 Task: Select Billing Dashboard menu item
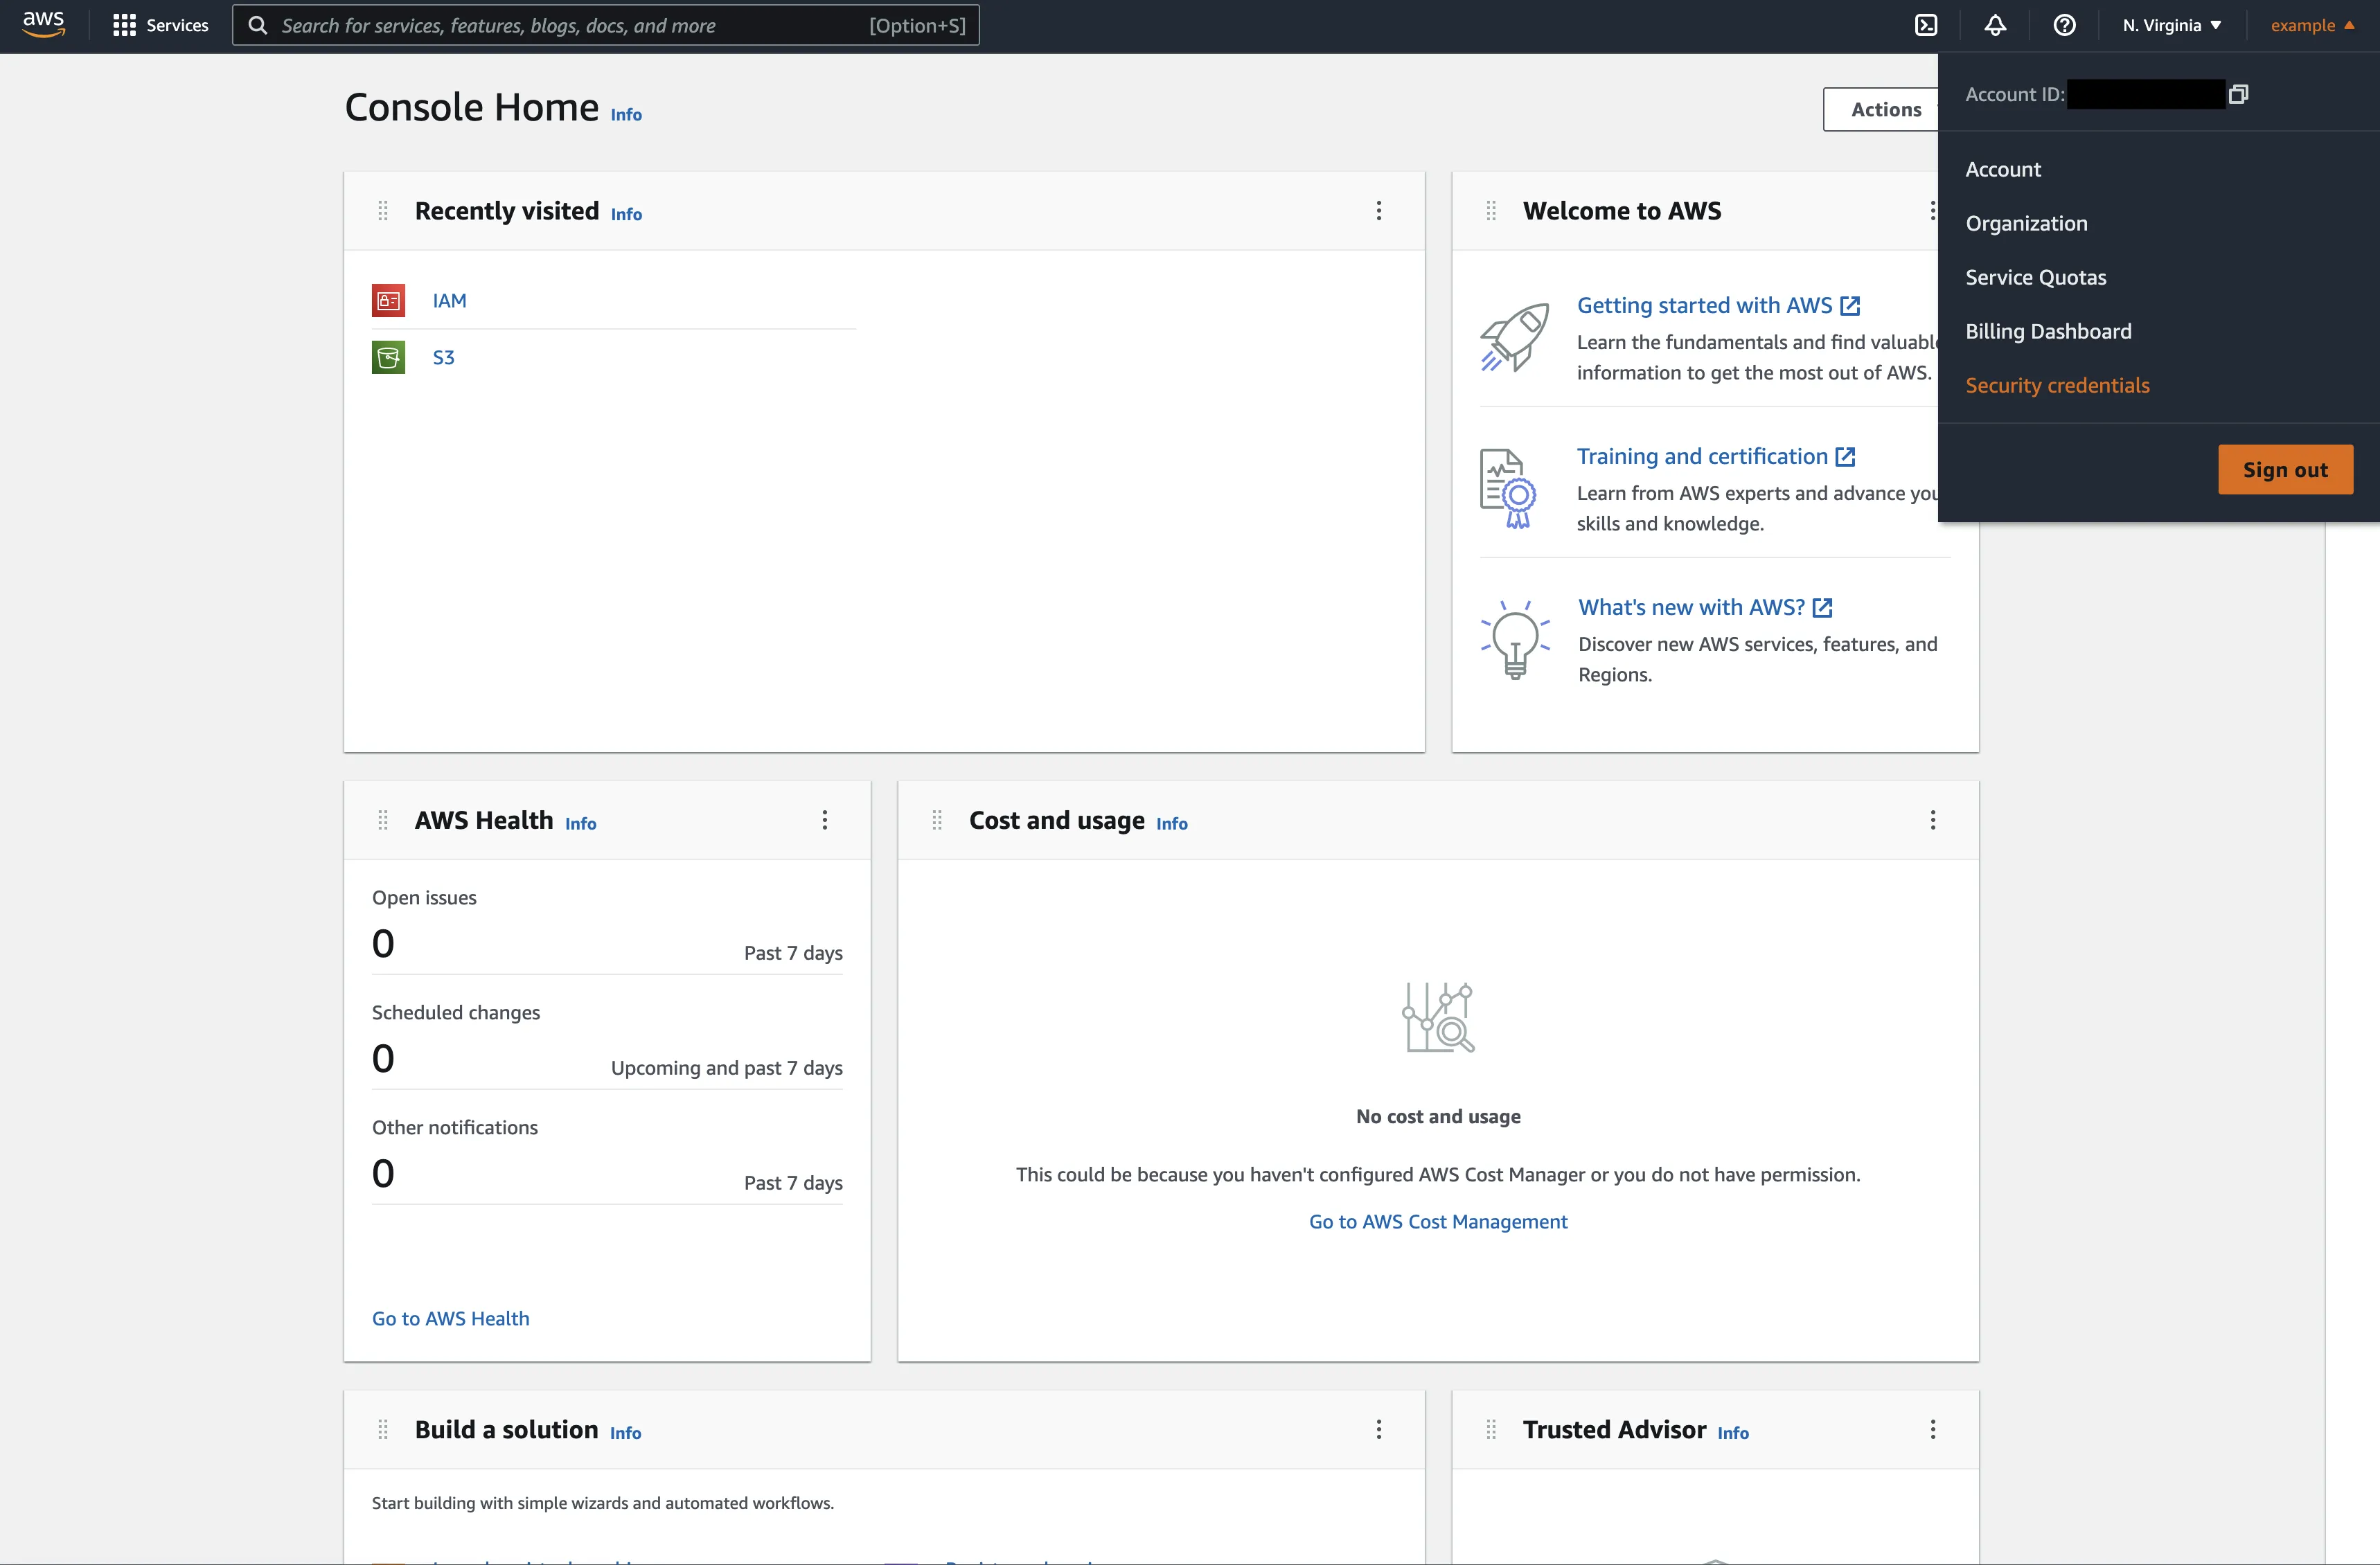pyautogui.click(x=2048, y=331)
